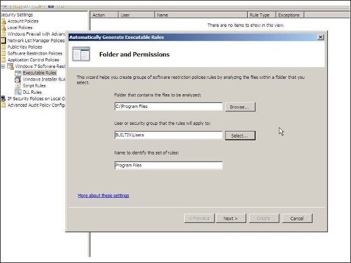Select Local Policies in the tree
351x263 pixels.
pos(20,28)
